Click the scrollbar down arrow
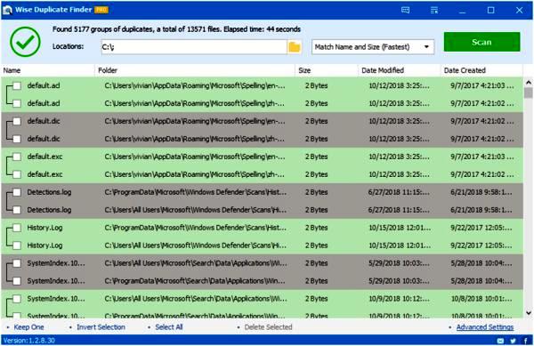Viewport: 534px width, 346px height. pyautogui.click(x=528, y=313)
